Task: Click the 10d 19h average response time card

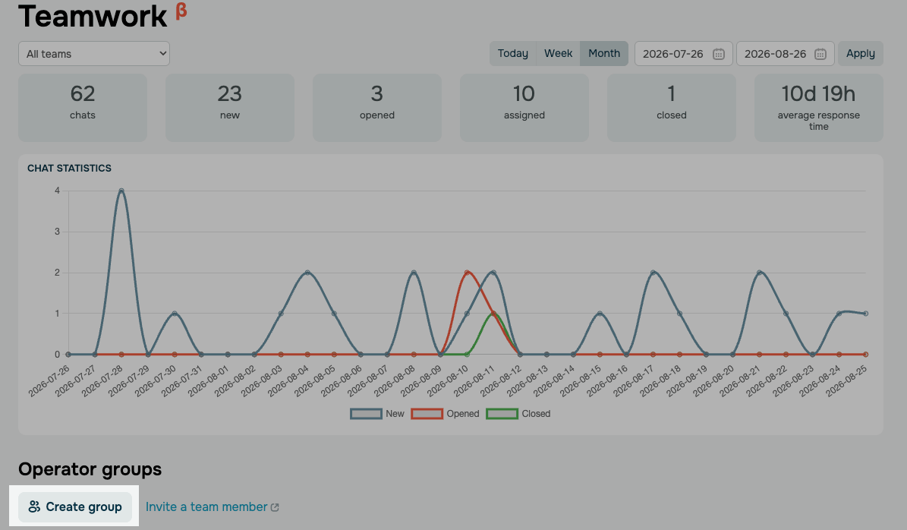Action: [x=818, y=108]
